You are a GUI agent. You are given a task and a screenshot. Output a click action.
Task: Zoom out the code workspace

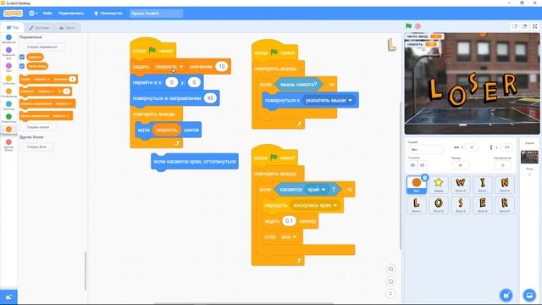390,281
